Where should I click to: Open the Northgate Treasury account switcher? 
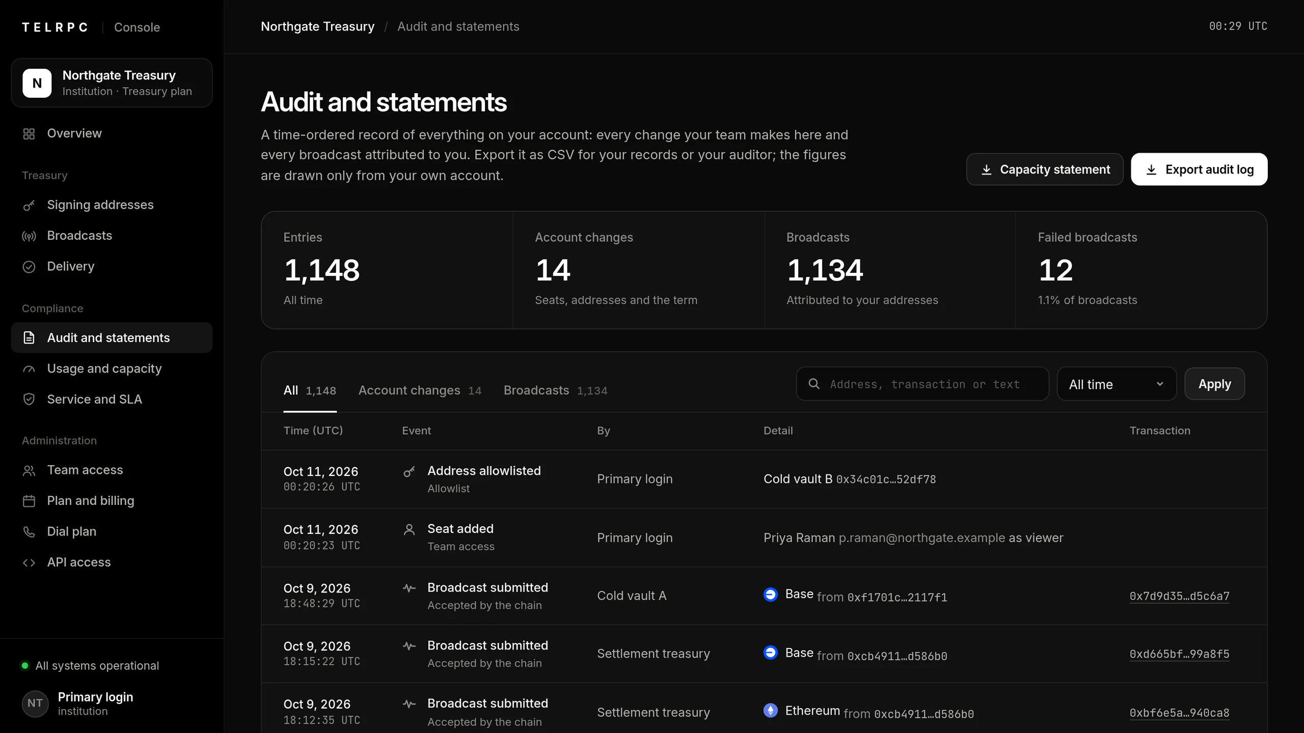[x=112, y=83]
